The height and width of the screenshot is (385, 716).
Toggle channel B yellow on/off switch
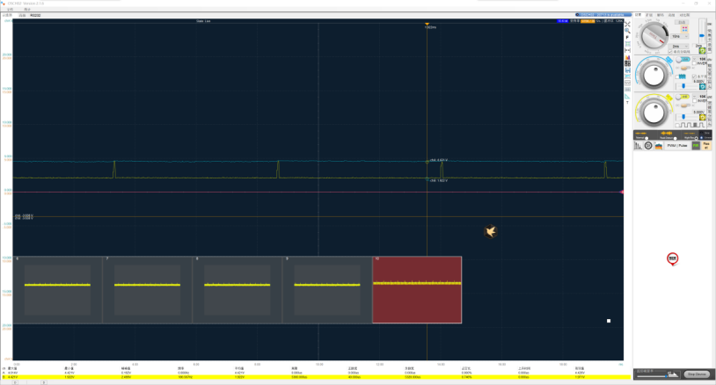coord(683,97)
